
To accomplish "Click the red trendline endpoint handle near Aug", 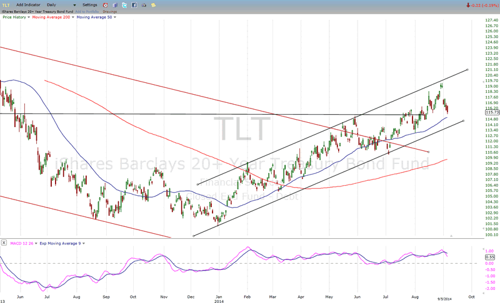I will coord(428,152).
